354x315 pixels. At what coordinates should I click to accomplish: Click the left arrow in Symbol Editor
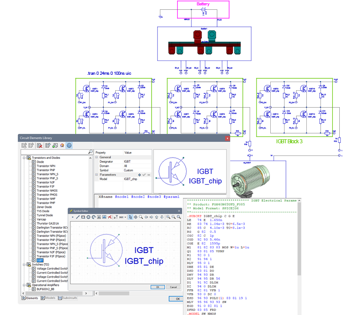146,217
